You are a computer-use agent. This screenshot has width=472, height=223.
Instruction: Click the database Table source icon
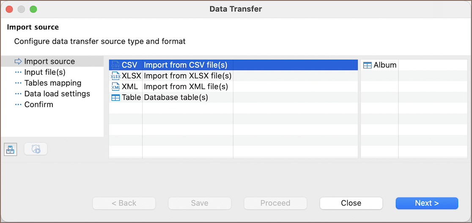[115, 97]
